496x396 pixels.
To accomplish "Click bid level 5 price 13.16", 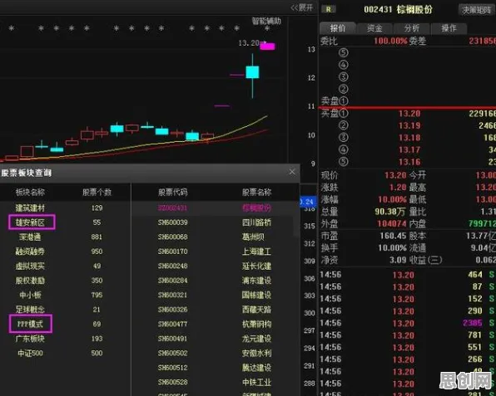I will pyautogui.click(x=409, y=162).
